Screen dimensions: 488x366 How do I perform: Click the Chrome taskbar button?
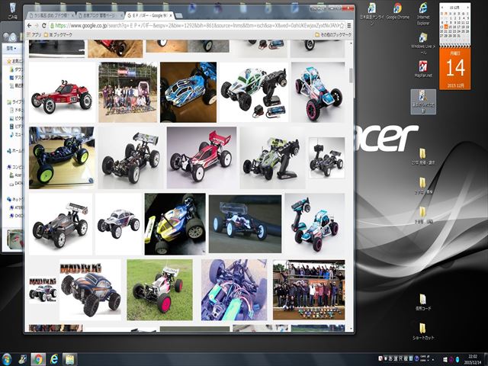click(38, 359)
